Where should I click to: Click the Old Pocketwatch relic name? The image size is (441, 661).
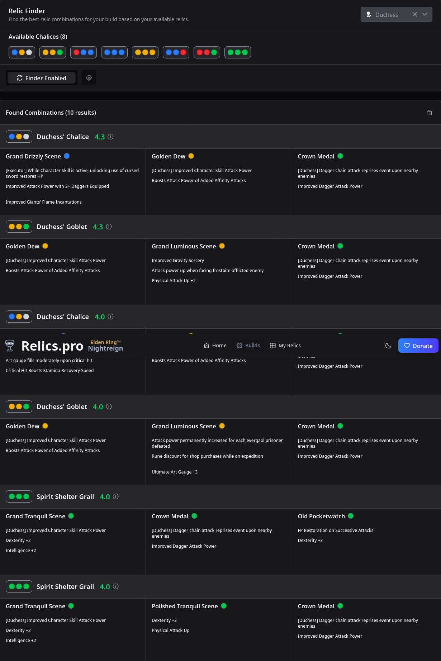(x=321, y=516)
